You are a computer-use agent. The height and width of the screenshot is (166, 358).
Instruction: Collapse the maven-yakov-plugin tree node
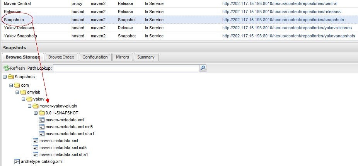(30, 106)
